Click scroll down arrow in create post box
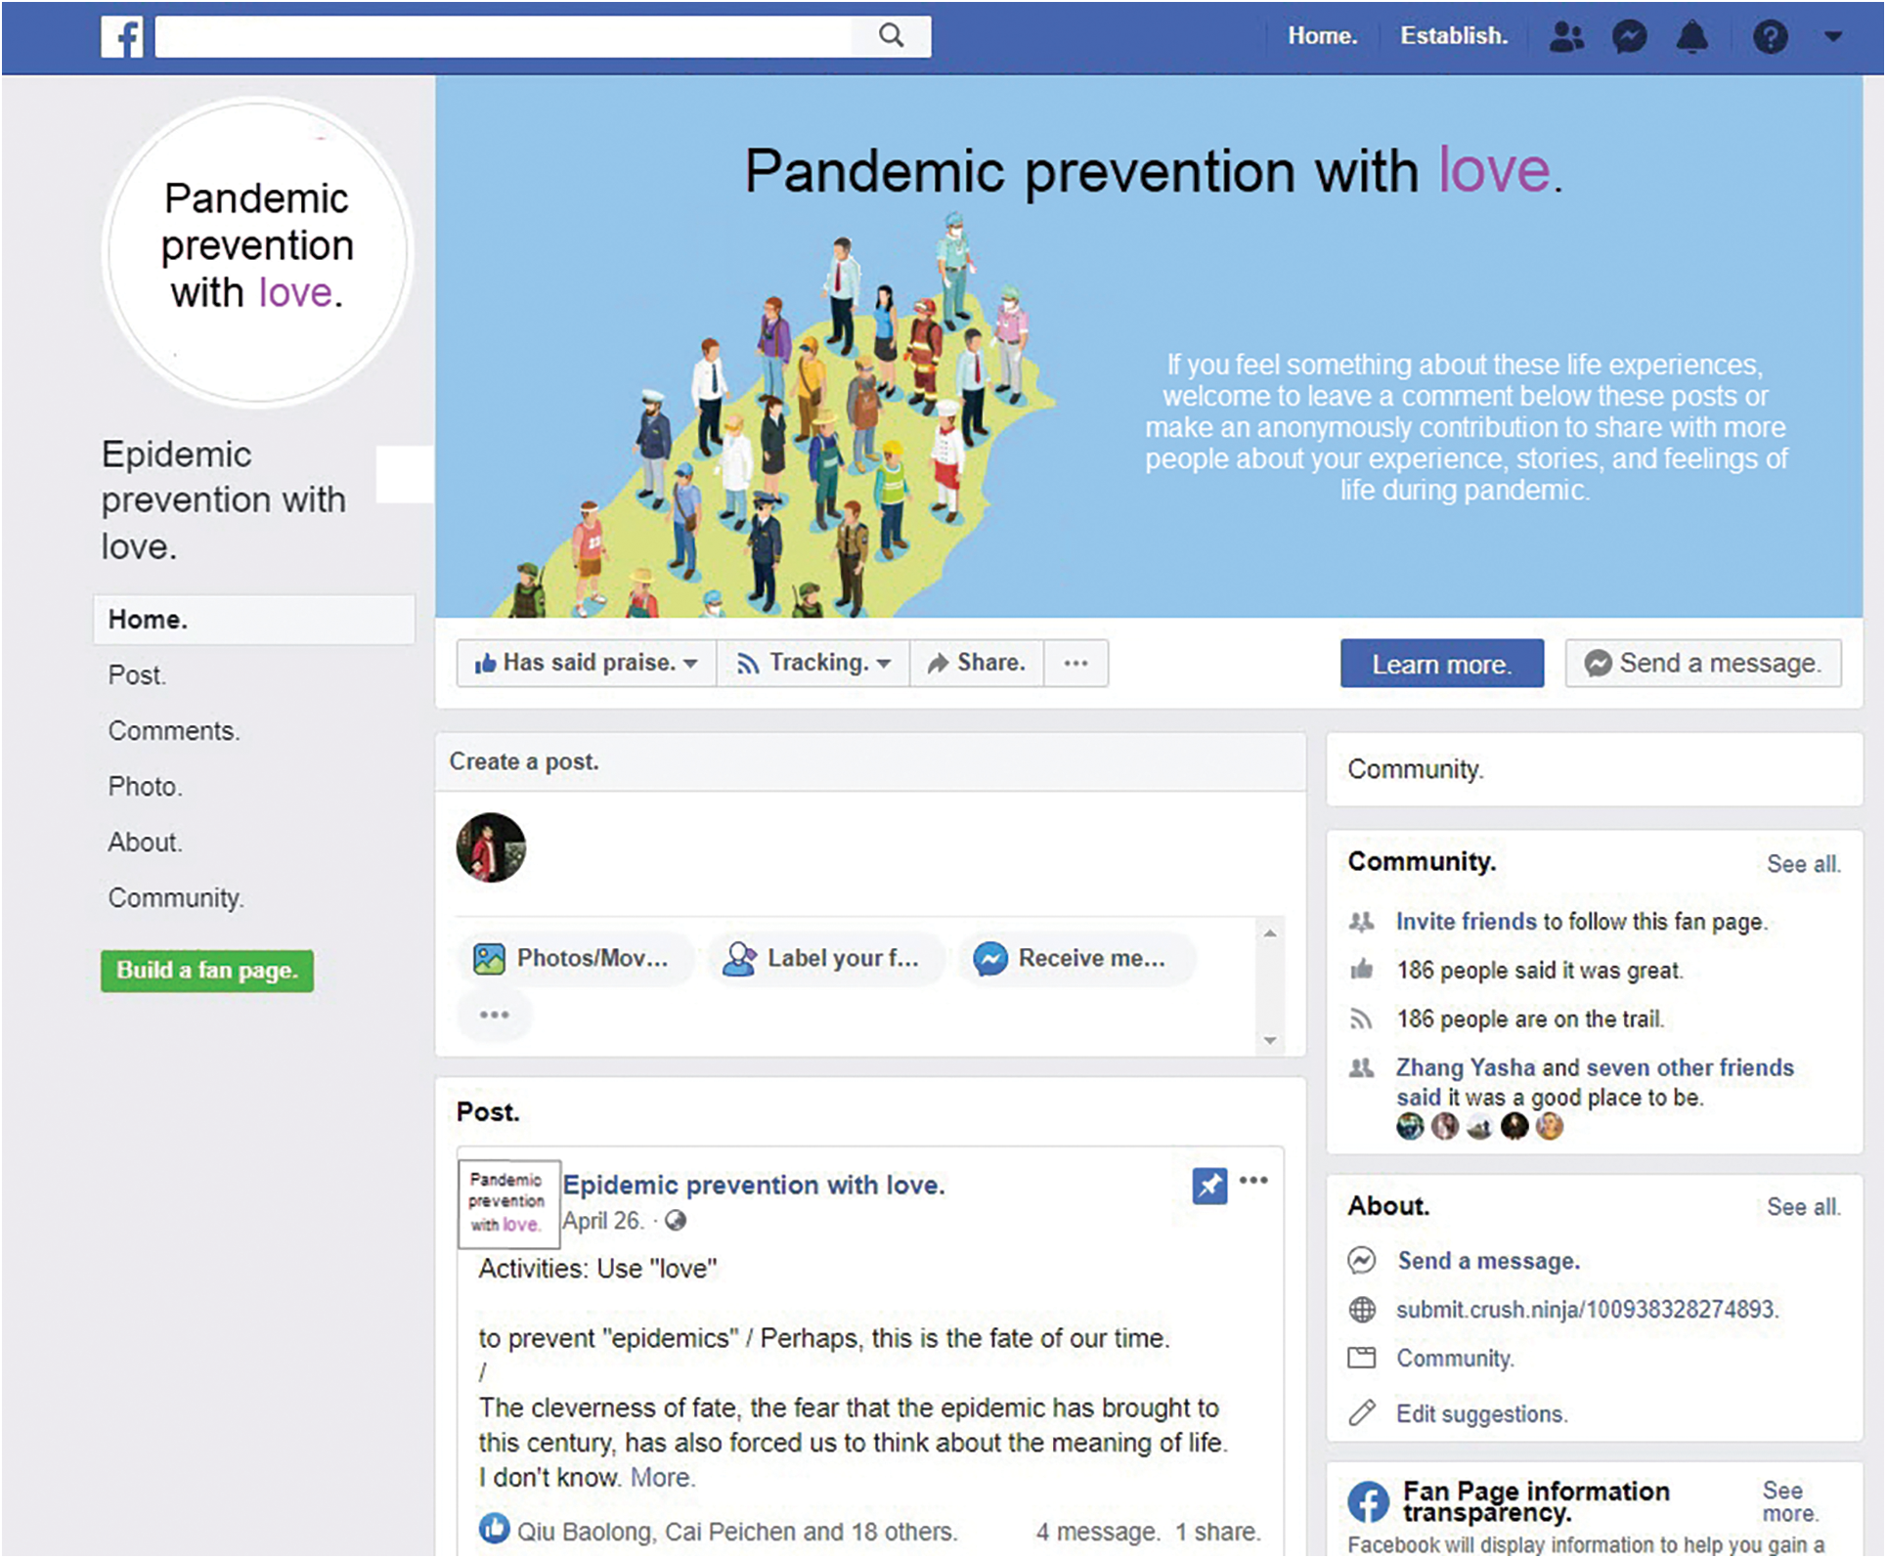 click(x=1270, y=1041)
